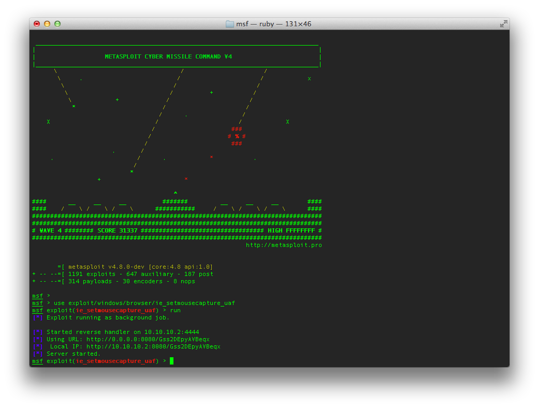Click 'metasploit v4.8.0-dev [core:4.8 api:1.0]' line
This screenshot has height=408, width=539.
141,267
